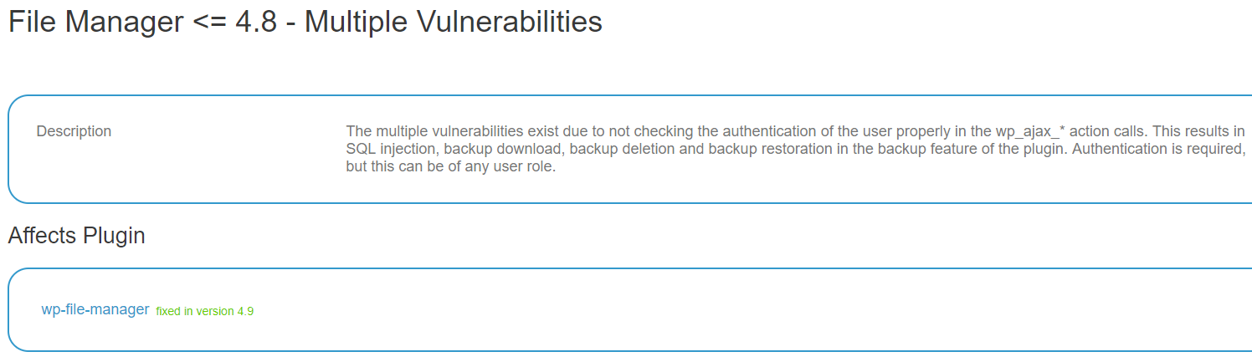Image resolution: width=1252 pixels, height=362 pixels.
Task: Click 'Multiple Vulnerabilities' in the page title
Action: click(454, 22)
